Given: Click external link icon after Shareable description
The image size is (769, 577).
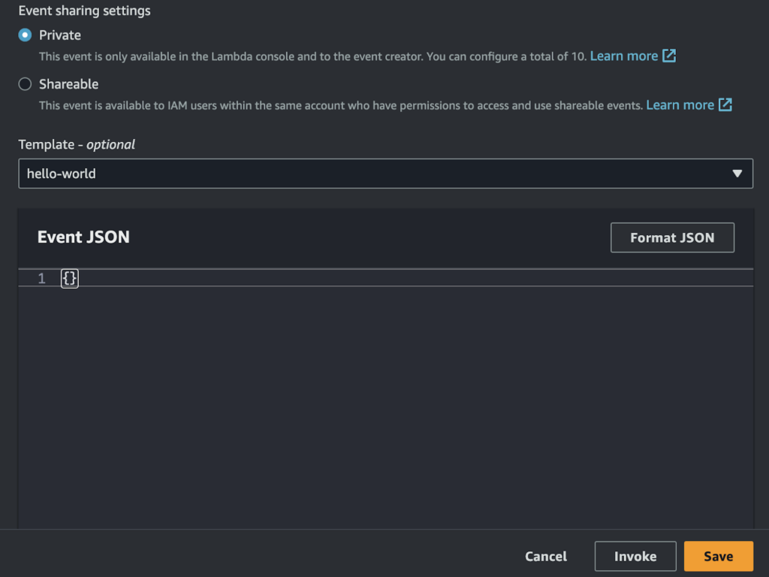Looking at the screenshot, I should pos(725,105).
